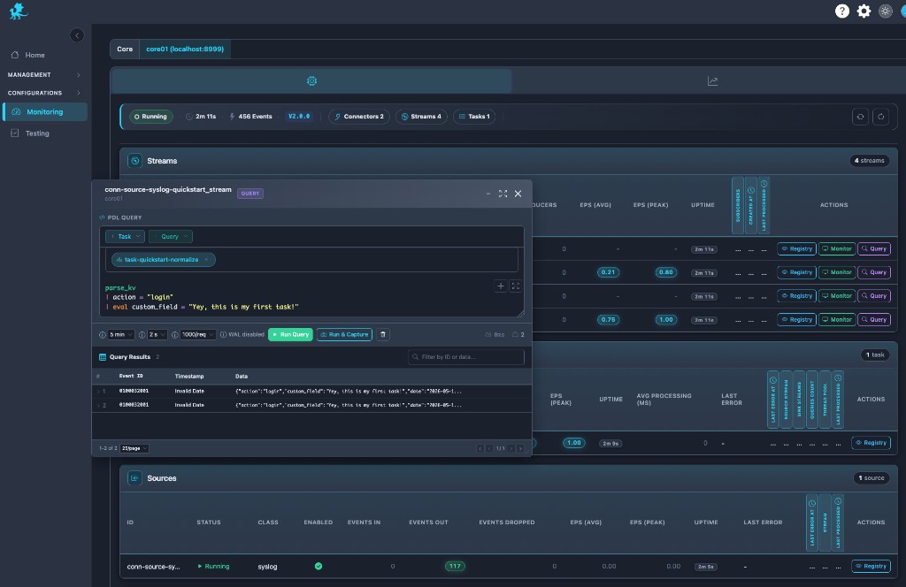
Task: Click Registry in the stream row with 0.21 EPS
Action: coord(797,272)
